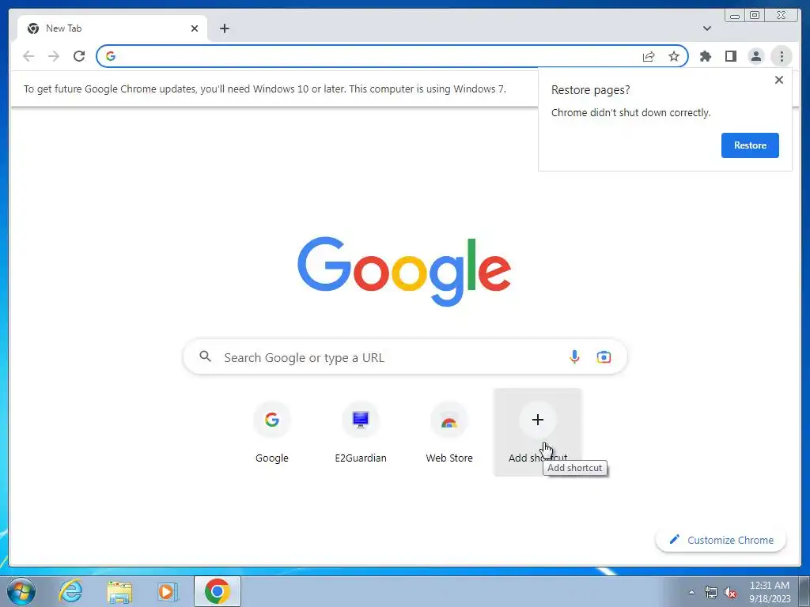Reload the page with the refresh icon
The width and height of the screenshot is (810, 607).
coord(79,56)
